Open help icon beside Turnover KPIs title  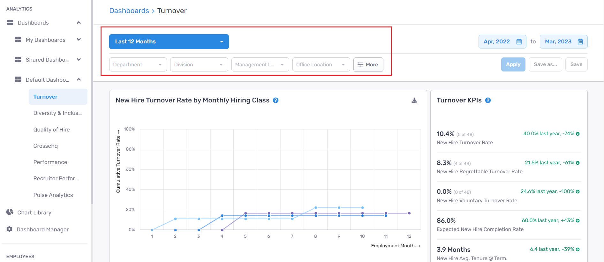pos(488,101)
